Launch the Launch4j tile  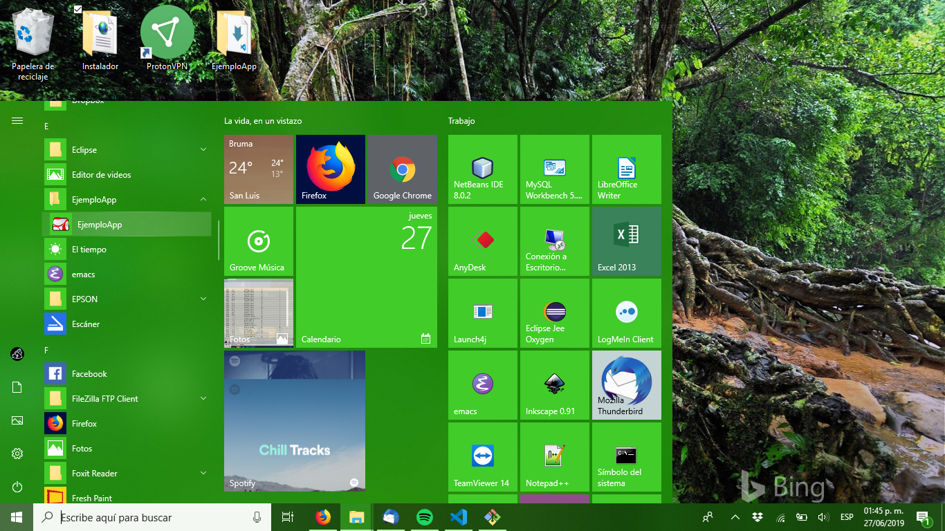[483, 313]
